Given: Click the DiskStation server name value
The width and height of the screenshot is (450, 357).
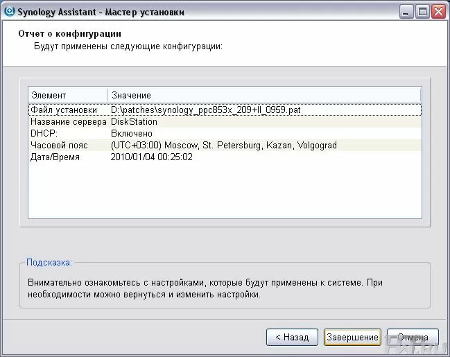Looking at the screenshot, I should [x=134, y=121].
